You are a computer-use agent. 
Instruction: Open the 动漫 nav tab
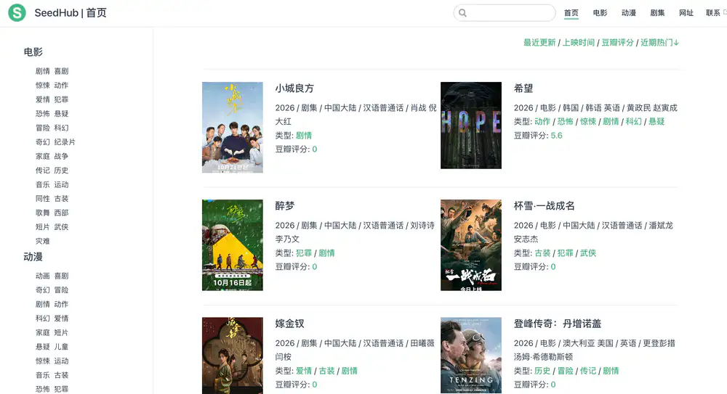629,13
